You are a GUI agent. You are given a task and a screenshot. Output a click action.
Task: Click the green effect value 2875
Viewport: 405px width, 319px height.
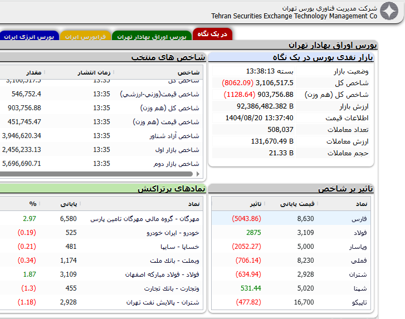(253, 233)
